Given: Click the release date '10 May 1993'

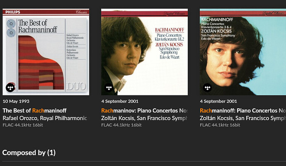Looking at the screenshot, I should click(16, 101).
